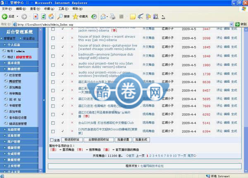Image resolution: width=248 pixels, height=178 pixels.
Task: Open the 音乐路径设置 sidebar item
Action: tap(18, 117)
